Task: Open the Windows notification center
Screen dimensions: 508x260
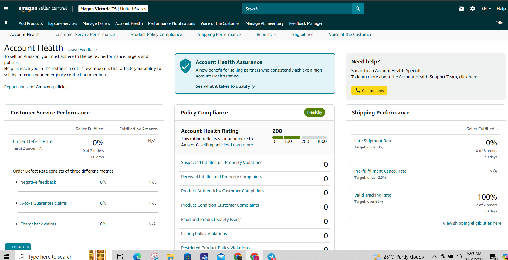Action: [493, 257]
